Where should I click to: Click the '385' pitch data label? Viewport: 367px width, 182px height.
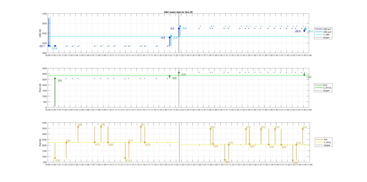[x=174, y=78]
